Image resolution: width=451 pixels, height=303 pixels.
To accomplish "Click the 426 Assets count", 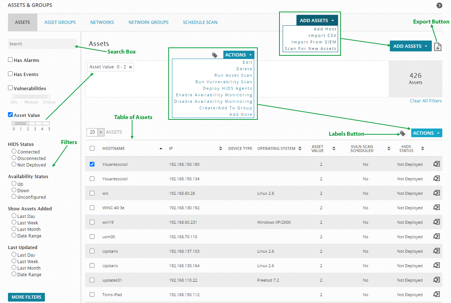I will (x=416, y=79).
